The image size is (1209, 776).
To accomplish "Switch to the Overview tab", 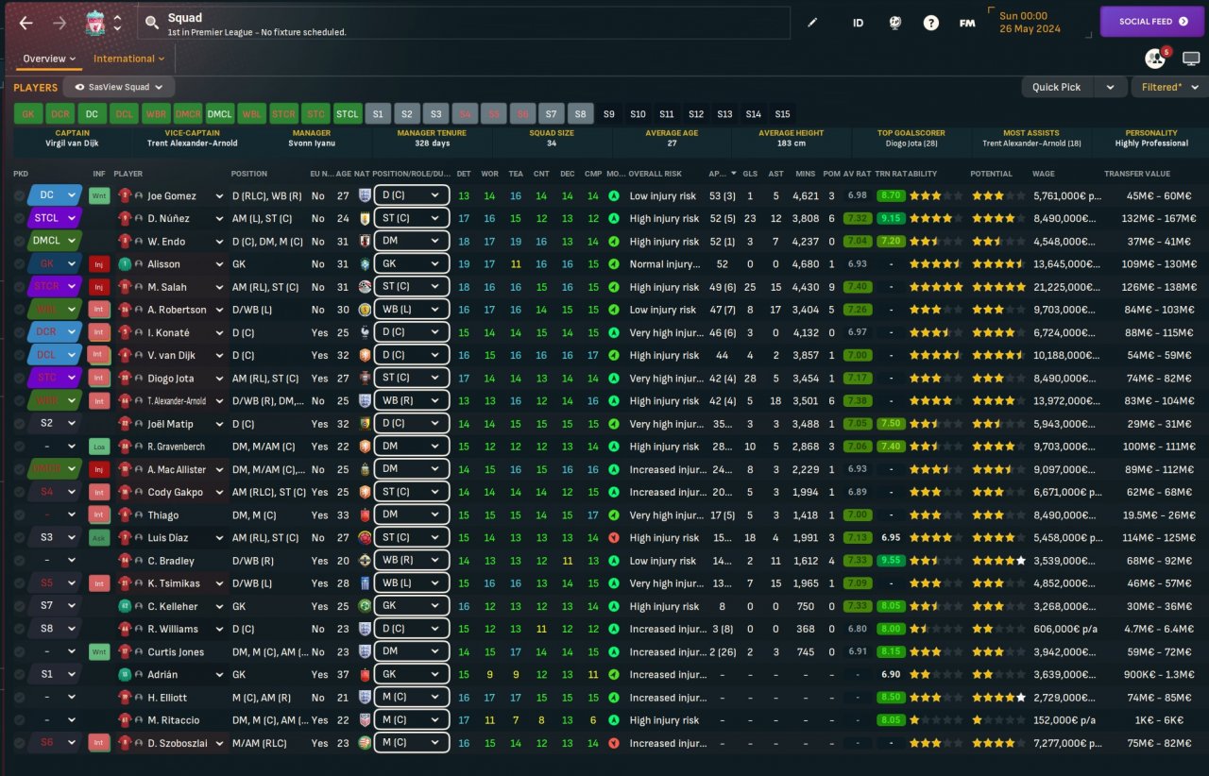I will [x=49, y=59].
